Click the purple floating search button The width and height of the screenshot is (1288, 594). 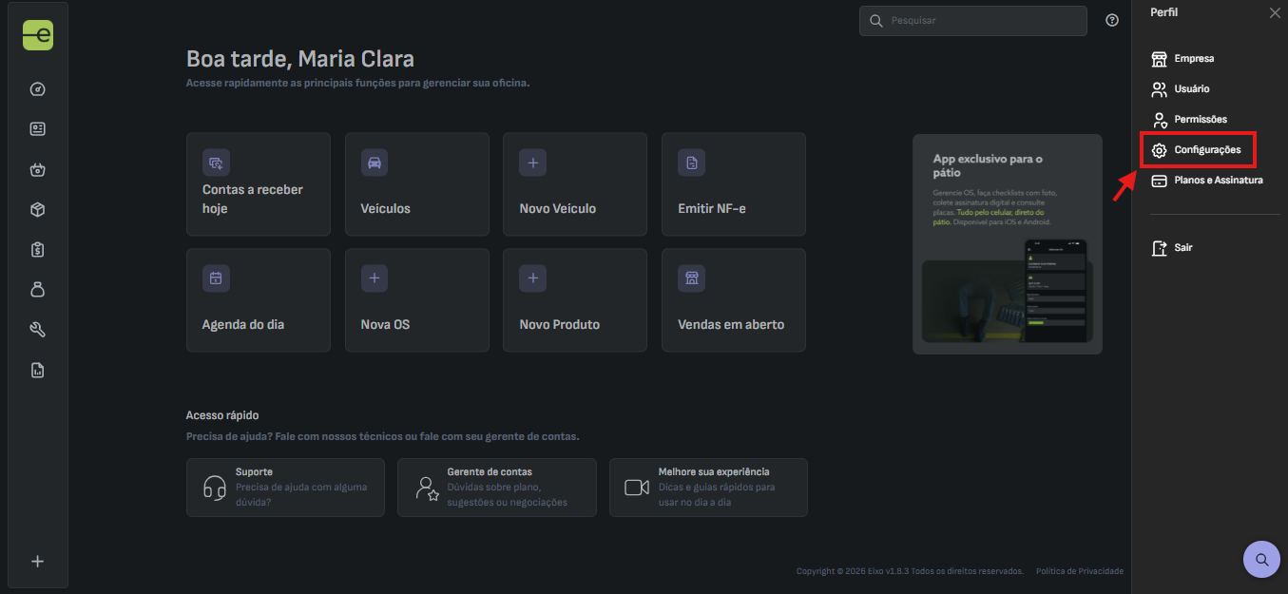coord(1261,559)
